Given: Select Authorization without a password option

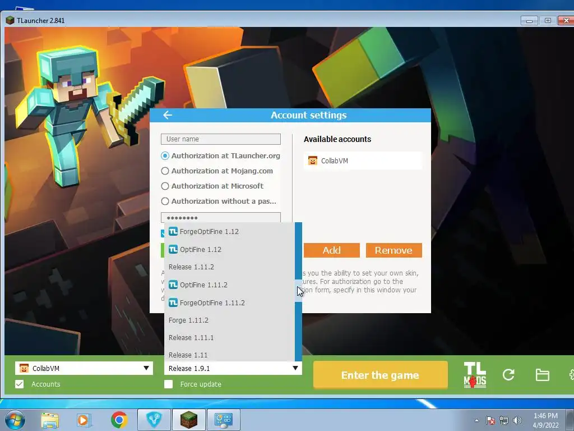Looking at the screenshot, I should tap(219, 201).
